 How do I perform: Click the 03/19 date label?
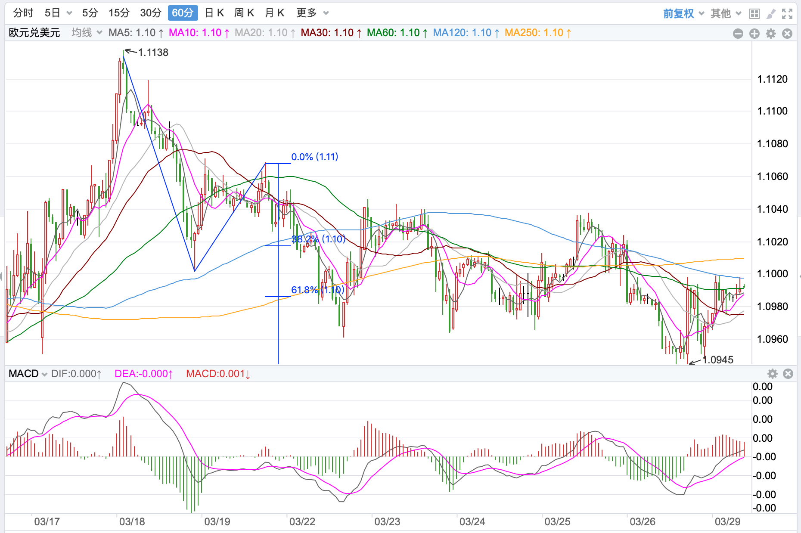click(x=217, y=522)
